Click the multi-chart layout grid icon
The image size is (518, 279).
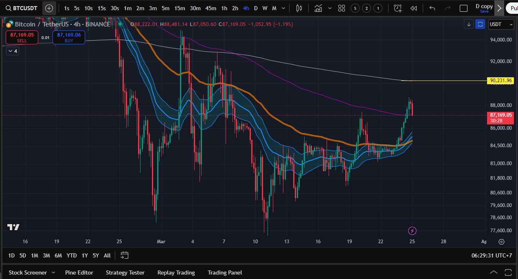[341, 8]
